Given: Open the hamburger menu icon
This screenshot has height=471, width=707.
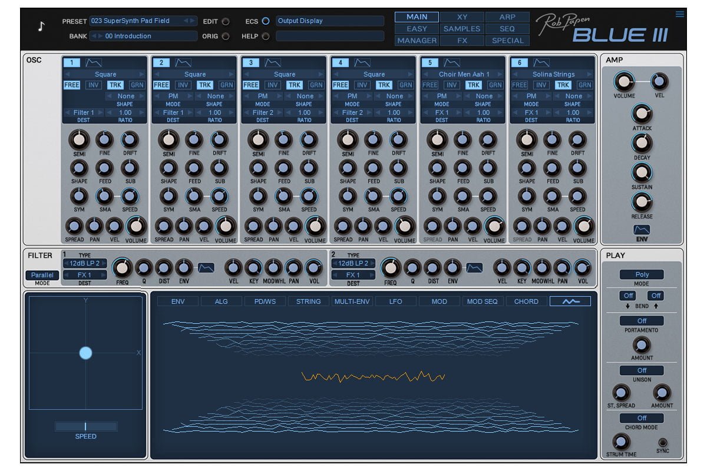Looking at the screenshot, I should pyautogui.click(x=680, y=15).
